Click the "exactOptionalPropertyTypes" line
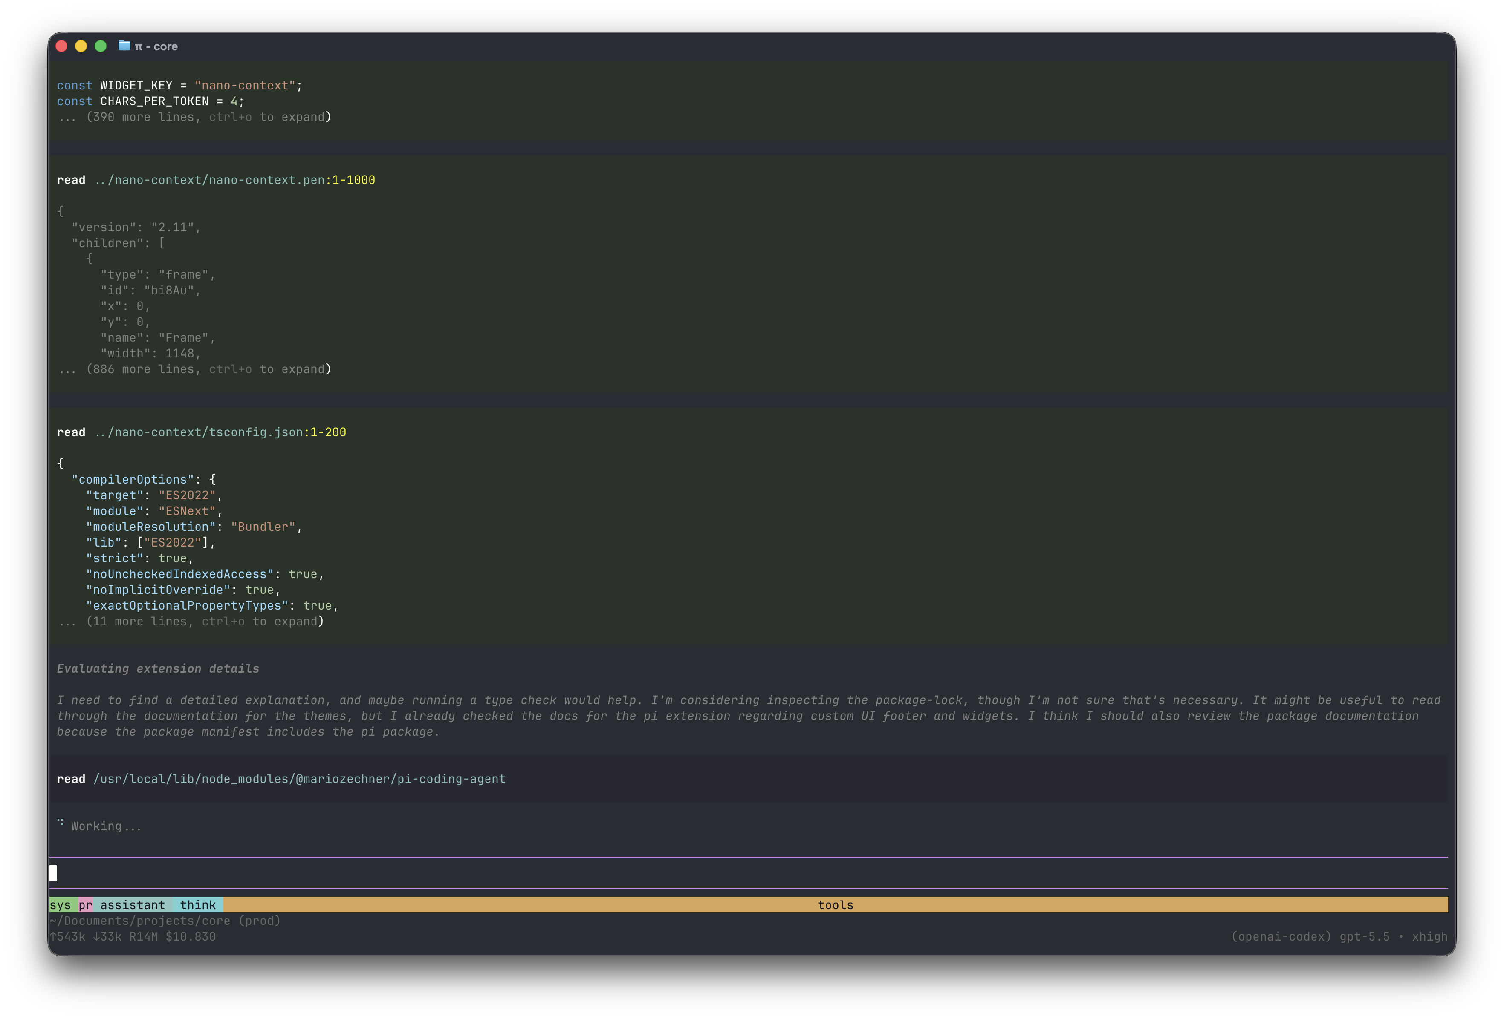Viewport: 1504px width, 1019px height. pos(211,606)
